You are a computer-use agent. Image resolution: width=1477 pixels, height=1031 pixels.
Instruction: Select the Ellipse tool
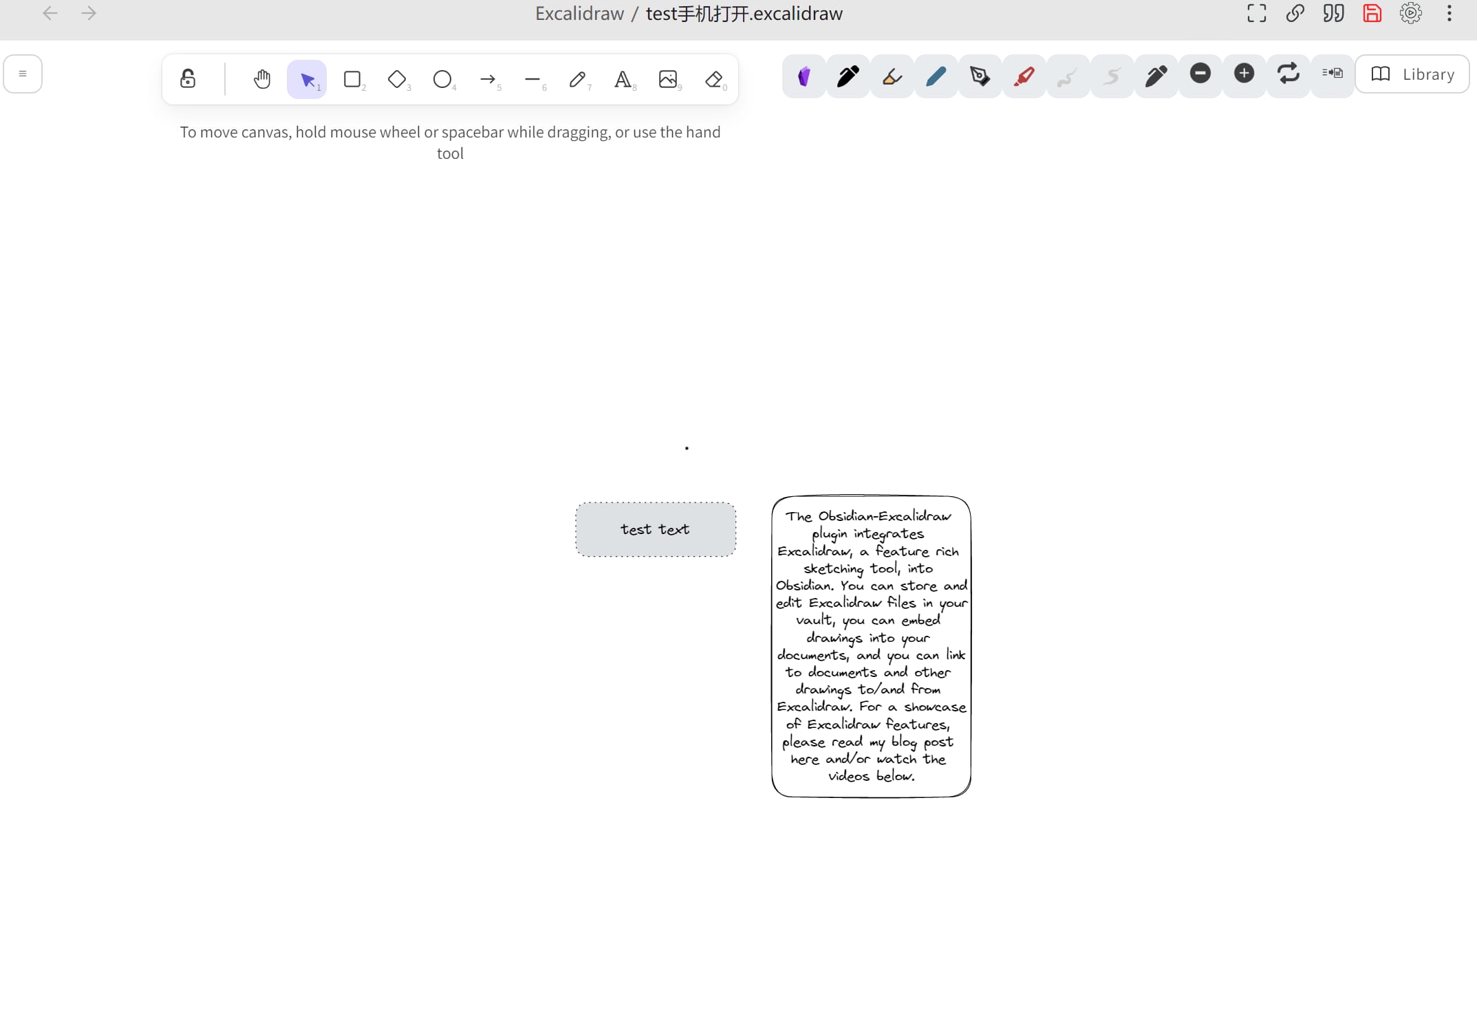coord(442,79)
